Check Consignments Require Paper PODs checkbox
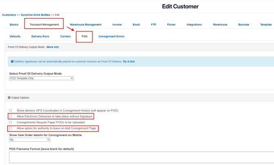The height and width of the screenshot is (165, 274). click(11, 122)
